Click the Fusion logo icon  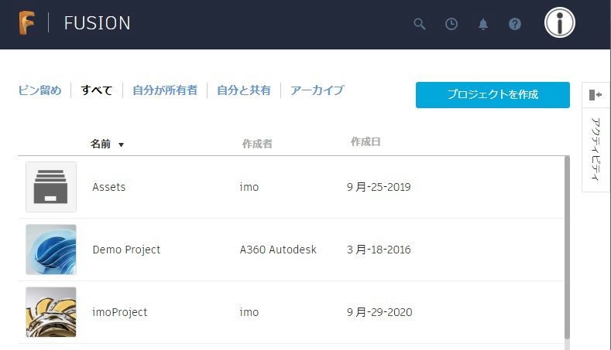click(x=27, y=23)
